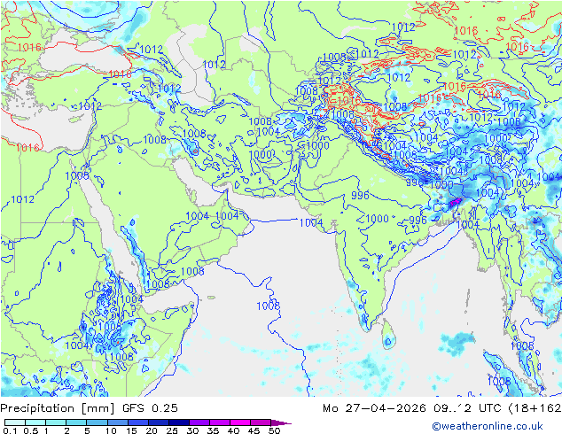Select the 2–5 mm legend color swatch
This screenshot has width=562, height=434.
pos(76,422)
